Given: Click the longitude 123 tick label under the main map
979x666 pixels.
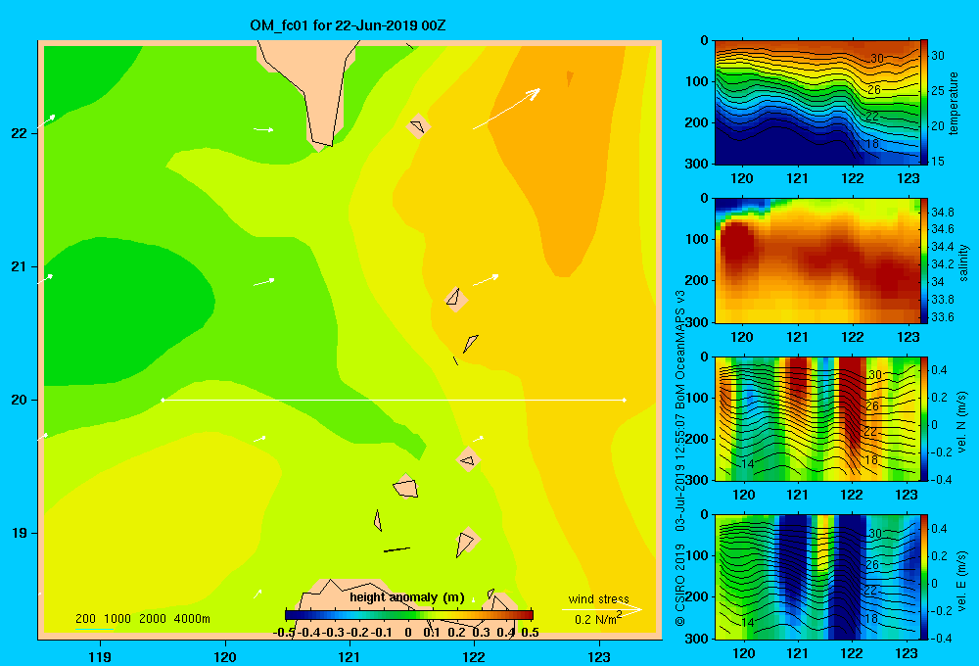Looking at the screenshot, I should point(599,656).
